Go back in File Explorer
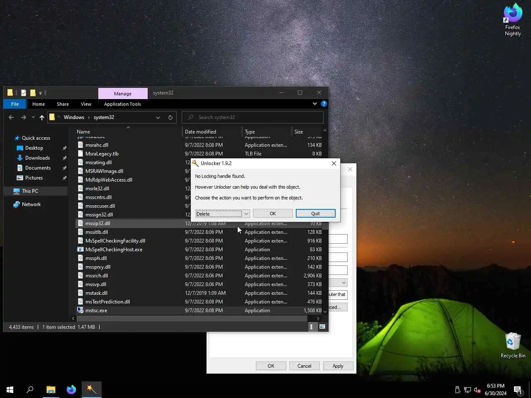Image resolution: width=531 pixels, height=398 pixels. 11,117
